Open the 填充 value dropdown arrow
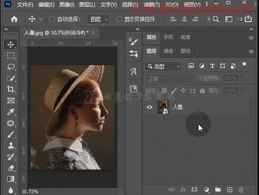259x195 pixels. [243, 91]
